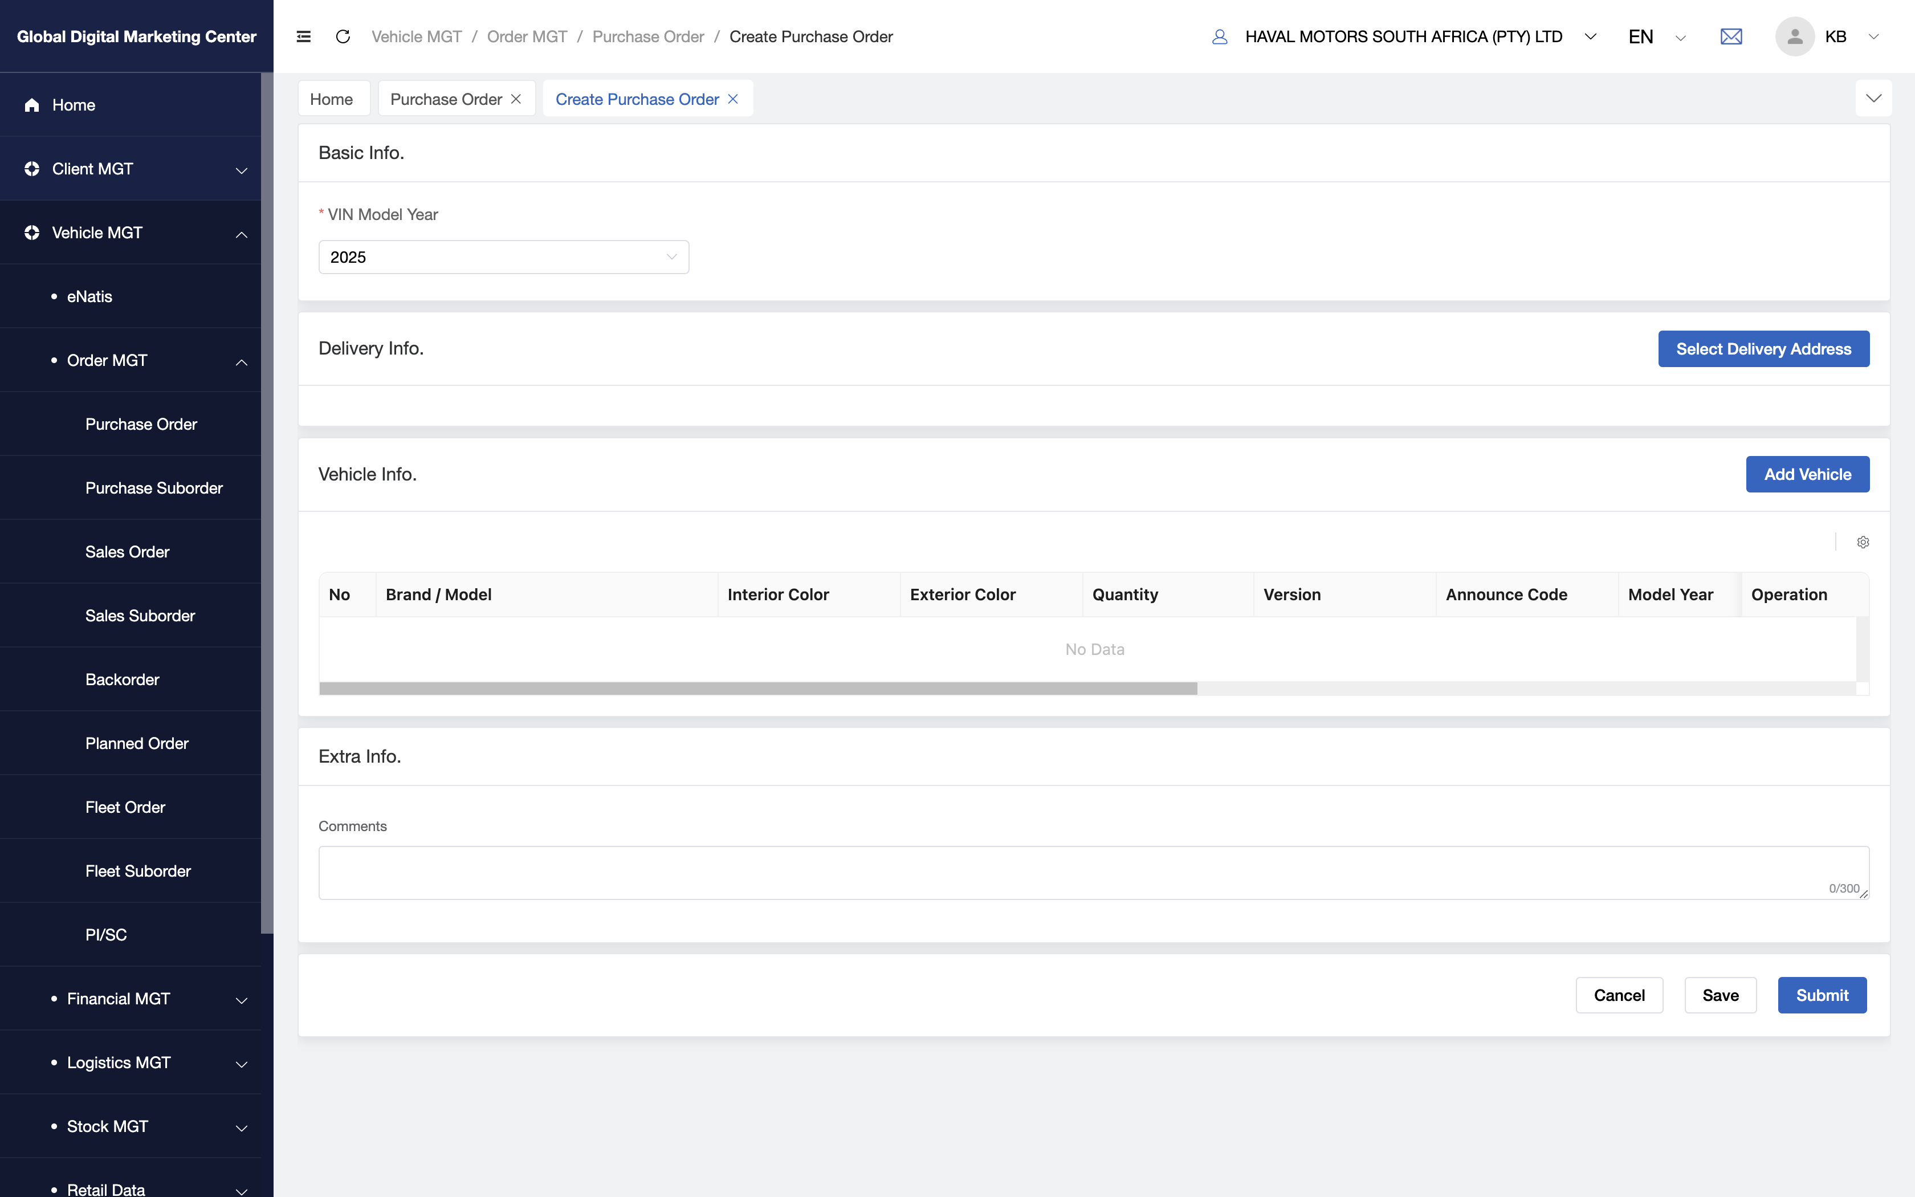Click Vehicle MGT breadcrumb link
This screenshot has height=1197, width=1915.
point(416,36)
